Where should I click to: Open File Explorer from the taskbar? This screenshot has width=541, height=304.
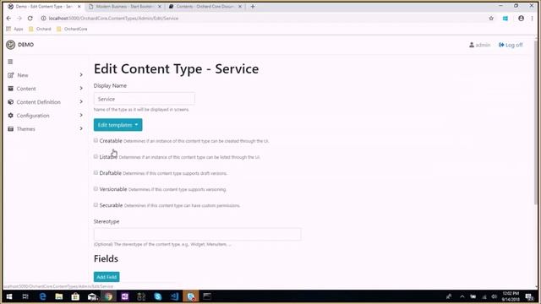[59, 296]
